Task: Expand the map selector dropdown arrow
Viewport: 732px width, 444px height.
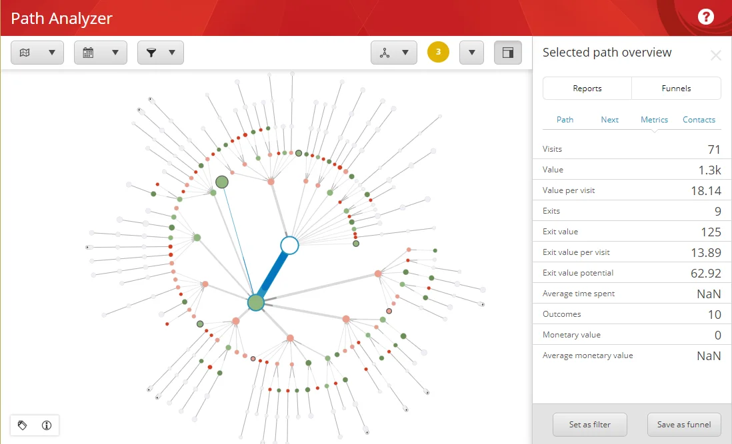Action: (x=52, y=53)
